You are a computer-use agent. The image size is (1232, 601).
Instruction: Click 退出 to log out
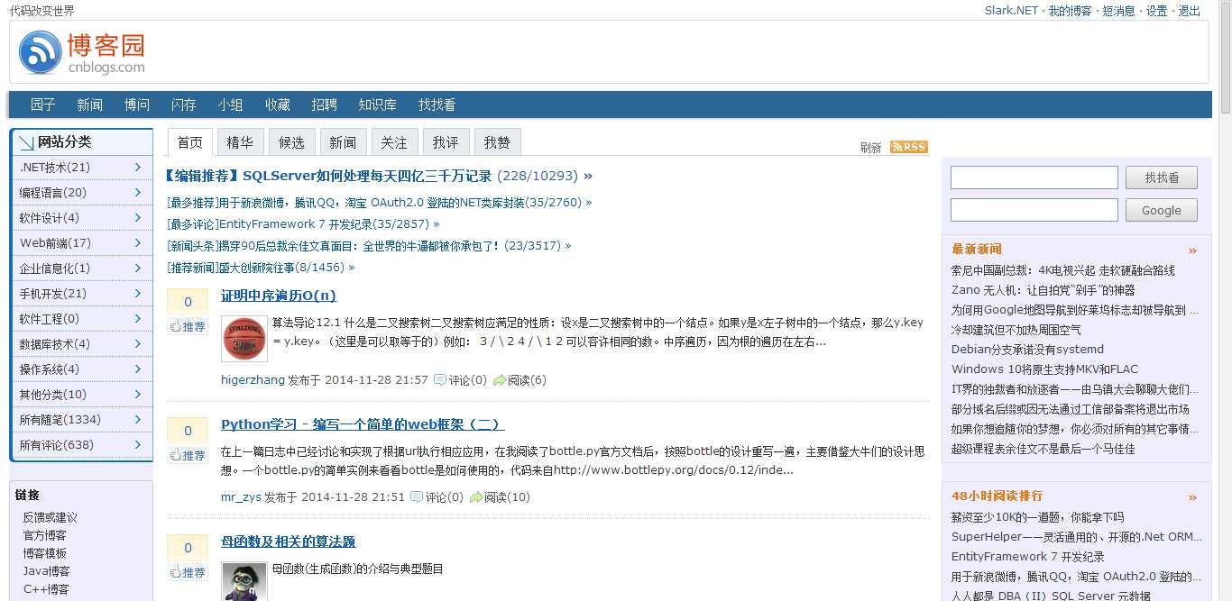[x=1190, y=11]
